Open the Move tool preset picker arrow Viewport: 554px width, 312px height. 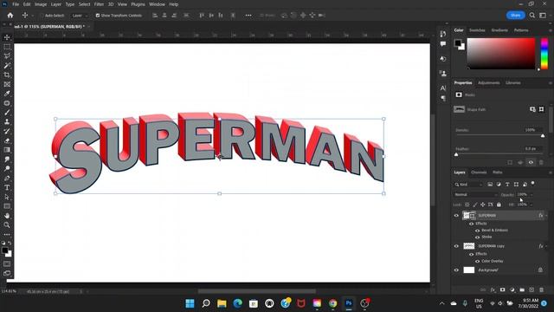pos(33,16)
